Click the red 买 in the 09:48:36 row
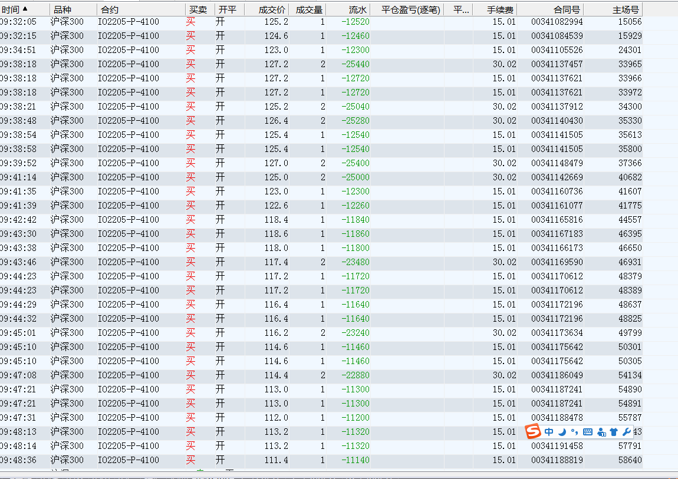Image resolution: width=678 pixels, height=479 pixels. coord(190,460)
